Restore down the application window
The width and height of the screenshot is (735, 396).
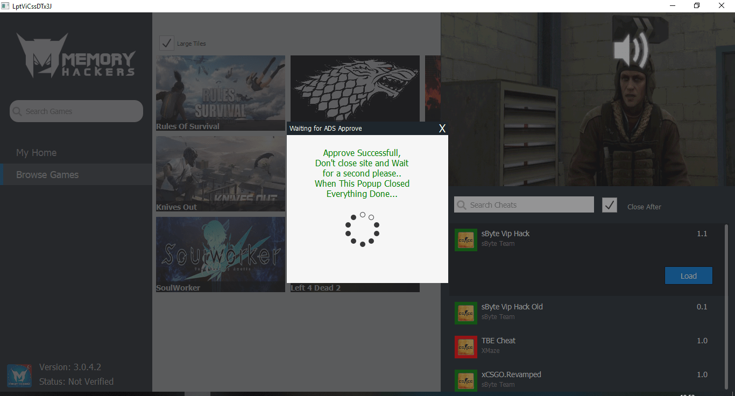tap(697, 6)
